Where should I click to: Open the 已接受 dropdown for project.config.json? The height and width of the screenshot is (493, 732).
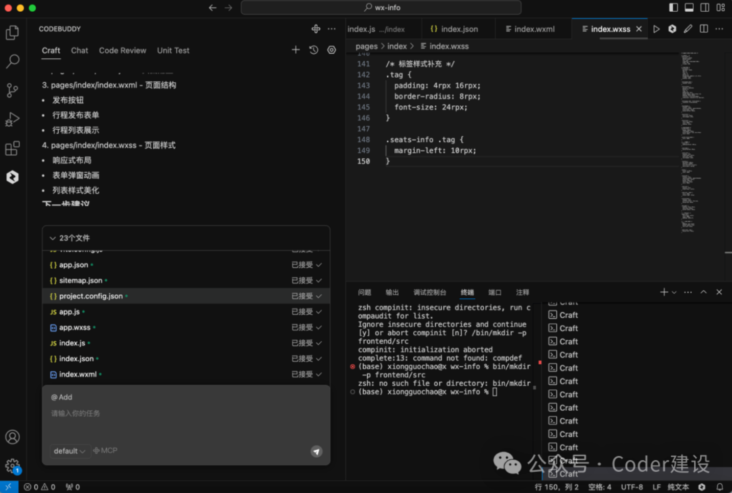point(306,296)
